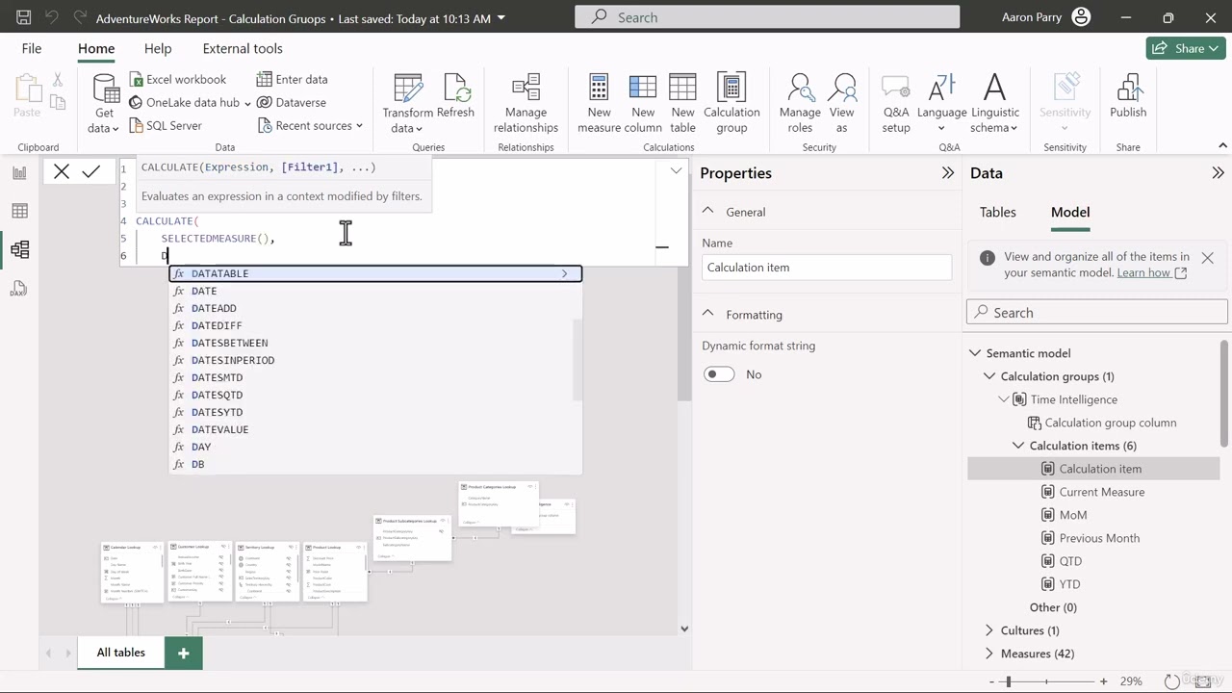The height and width of the screenshot is (693, 1232).
Task: Collapse the Properties pane
Action: tap(948, 172)
